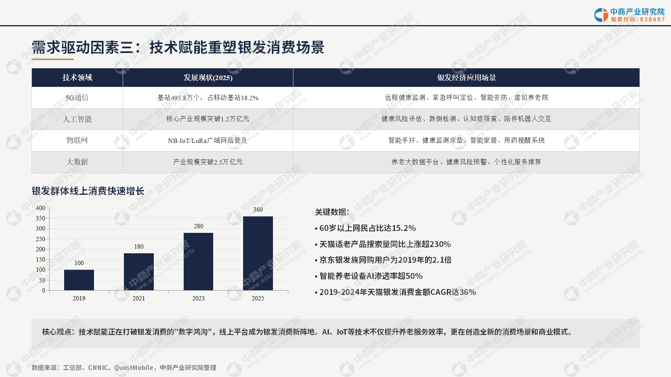Select the 人工智能 row cell
The height and width of the screenshot is (377, 671).
pyautogui.click(x=77, y=119)
